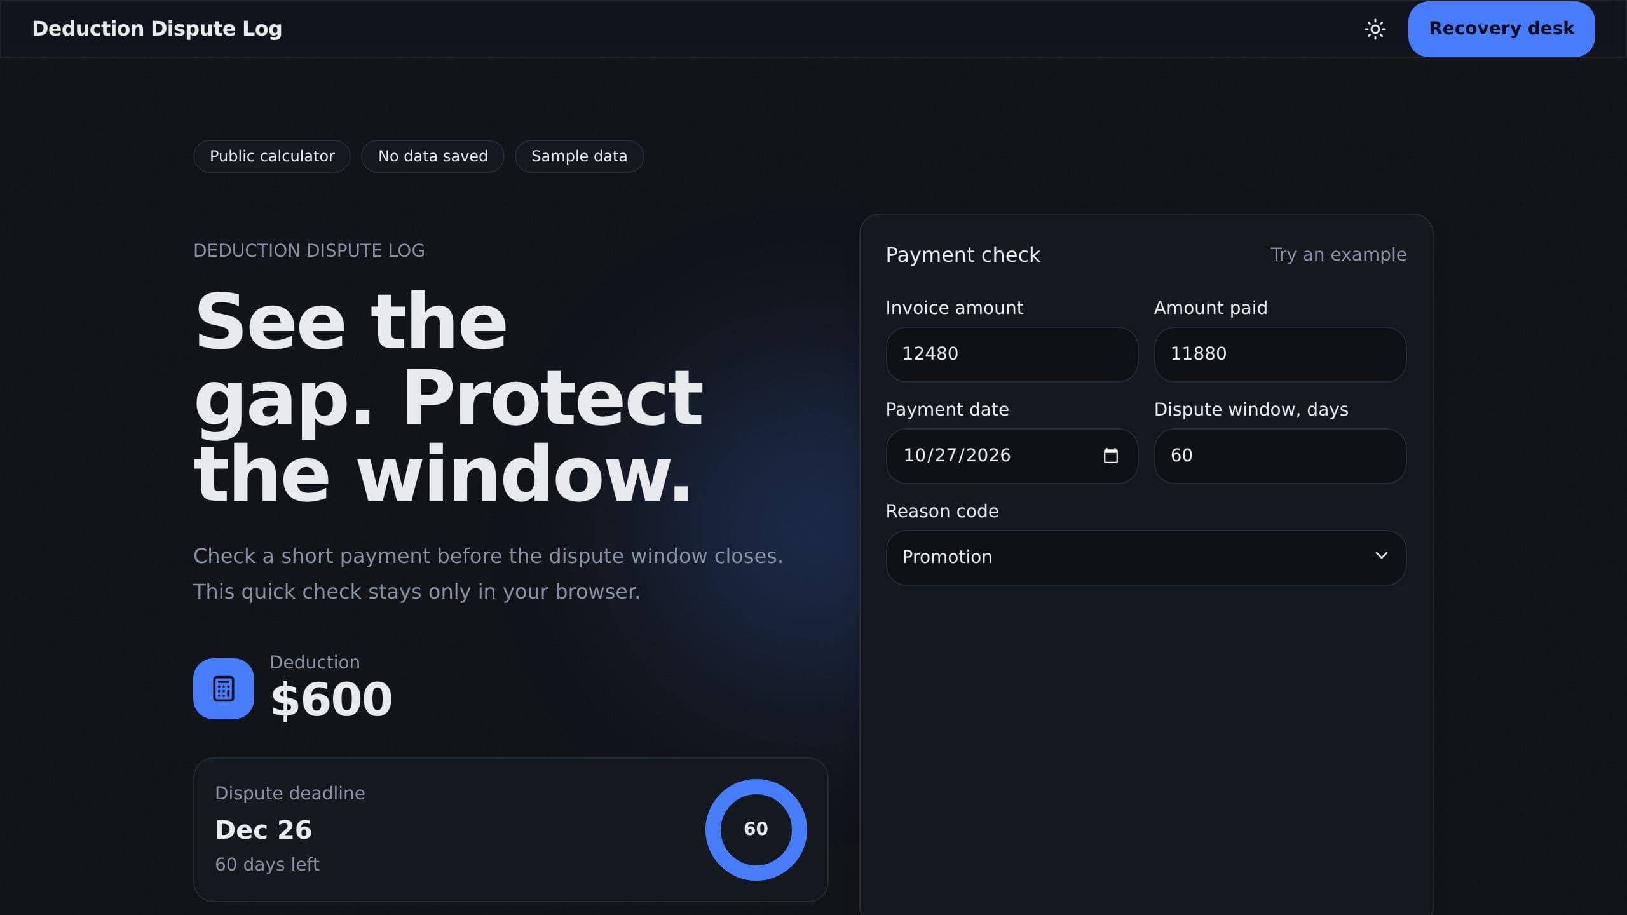Click the Reason code label
1627x915 pixels.
[942, 511]
